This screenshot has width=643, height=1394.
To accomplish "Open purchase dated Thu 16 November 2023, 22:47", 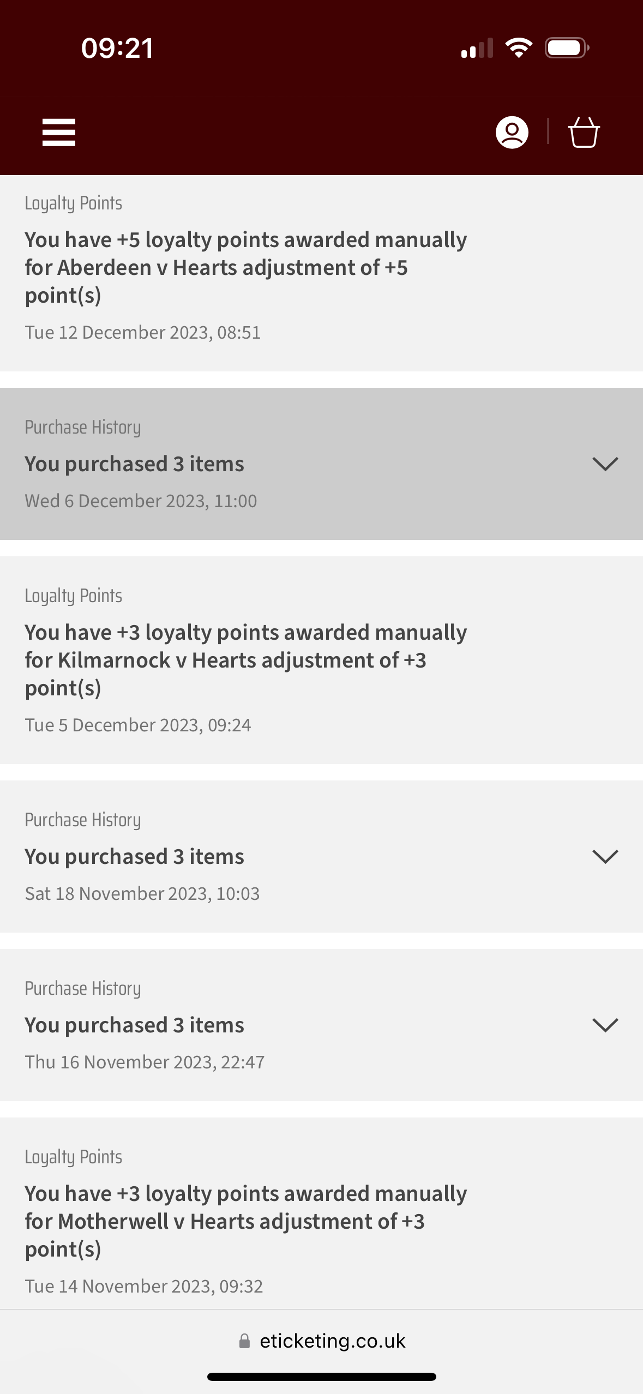I will (145, 1062).
